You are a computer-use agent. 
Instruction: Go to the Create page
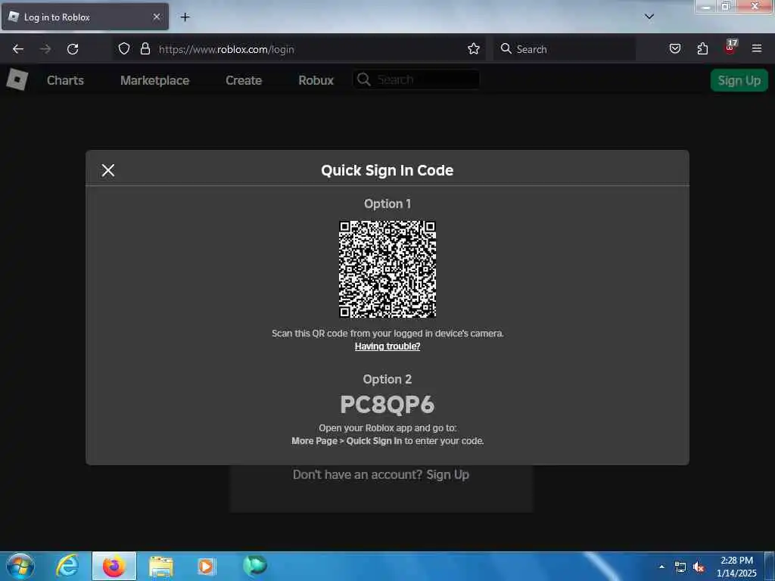[x=244, y=80]
